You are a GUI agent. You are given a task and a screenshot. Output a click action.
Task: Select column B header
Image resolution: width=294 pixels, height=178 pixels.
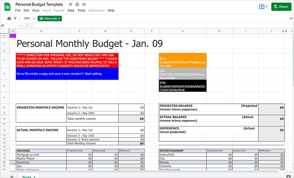[x=41, y=31]
